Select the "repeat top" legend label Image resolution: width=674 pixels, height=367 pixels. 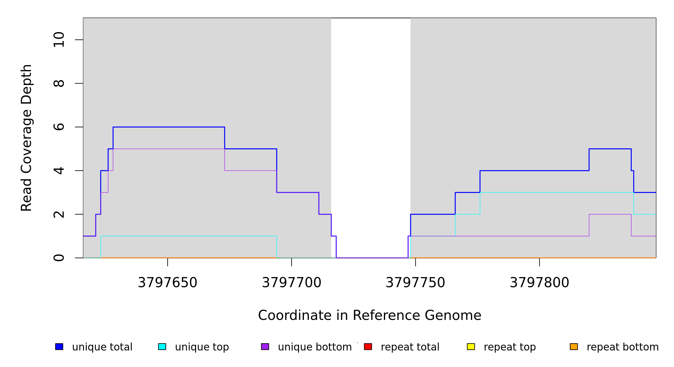click(x=509, y=347)
